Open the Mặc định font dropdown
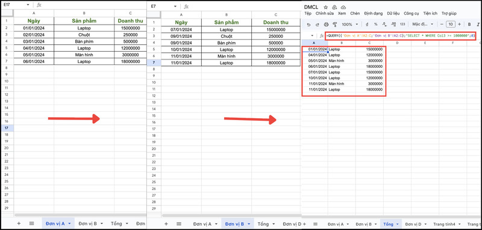This screenshot has width=482, height=230. 423,25
